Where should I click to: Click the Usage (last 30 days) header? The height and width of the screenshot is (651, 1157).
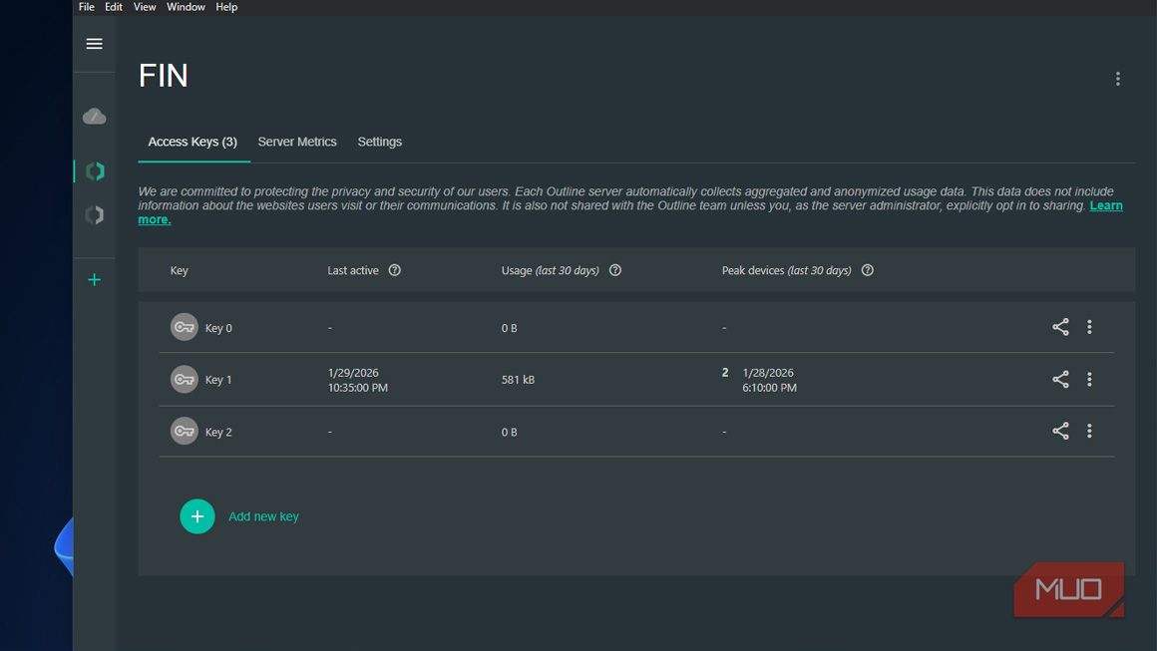point(551,270)
